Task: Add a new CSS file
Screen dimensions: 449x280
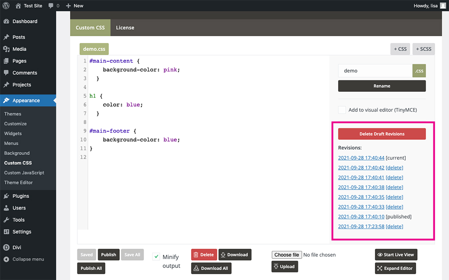Action: tap(401, 49)
